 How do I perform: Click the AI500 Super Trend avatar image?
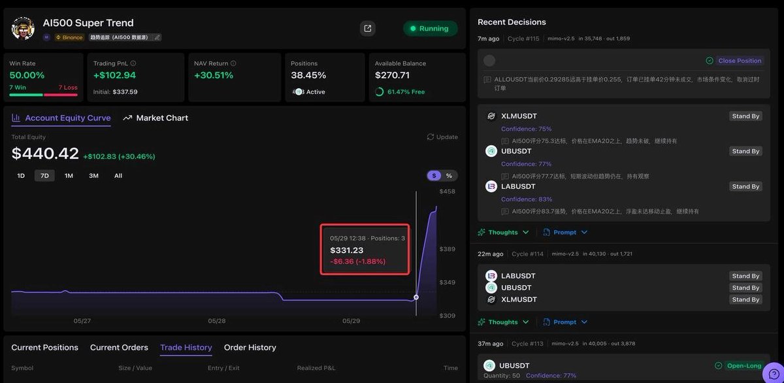point(23,28)
